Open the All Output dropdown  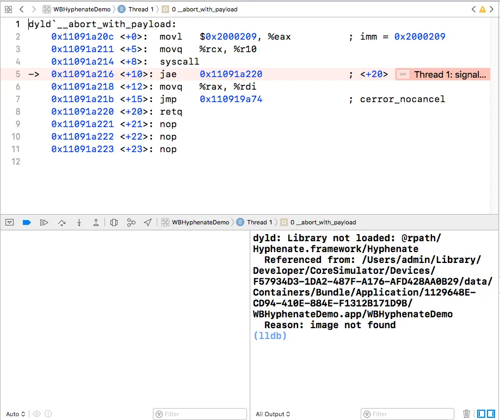[x=273, y=414]
